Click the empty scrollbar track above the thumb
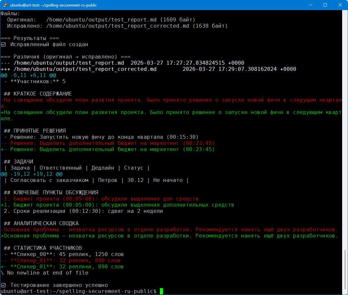348x295 pixels. tap(345, 130)
